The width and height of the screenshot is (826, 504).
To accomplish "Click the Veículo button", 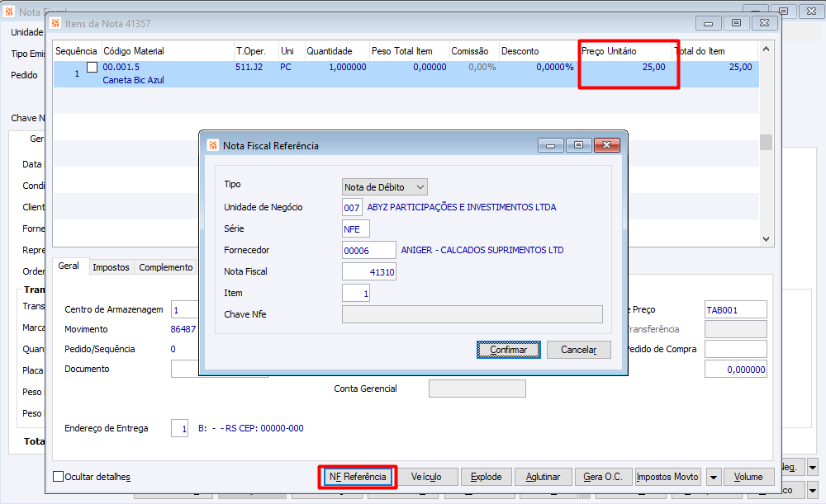I will click(426, 477).
